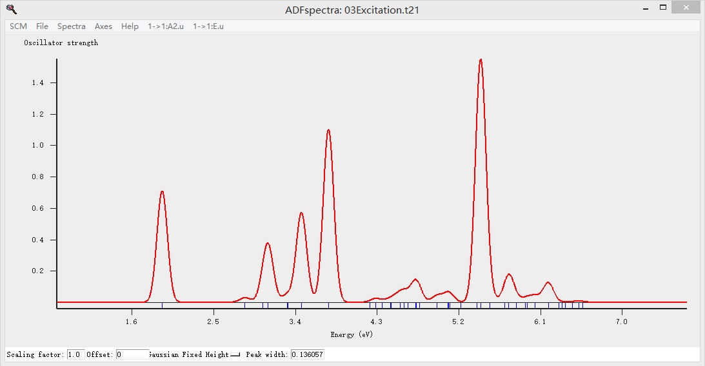Screen dimensions: 705x366
Task: Click the Oscillator strength axis label
Action: click(61, 43)
